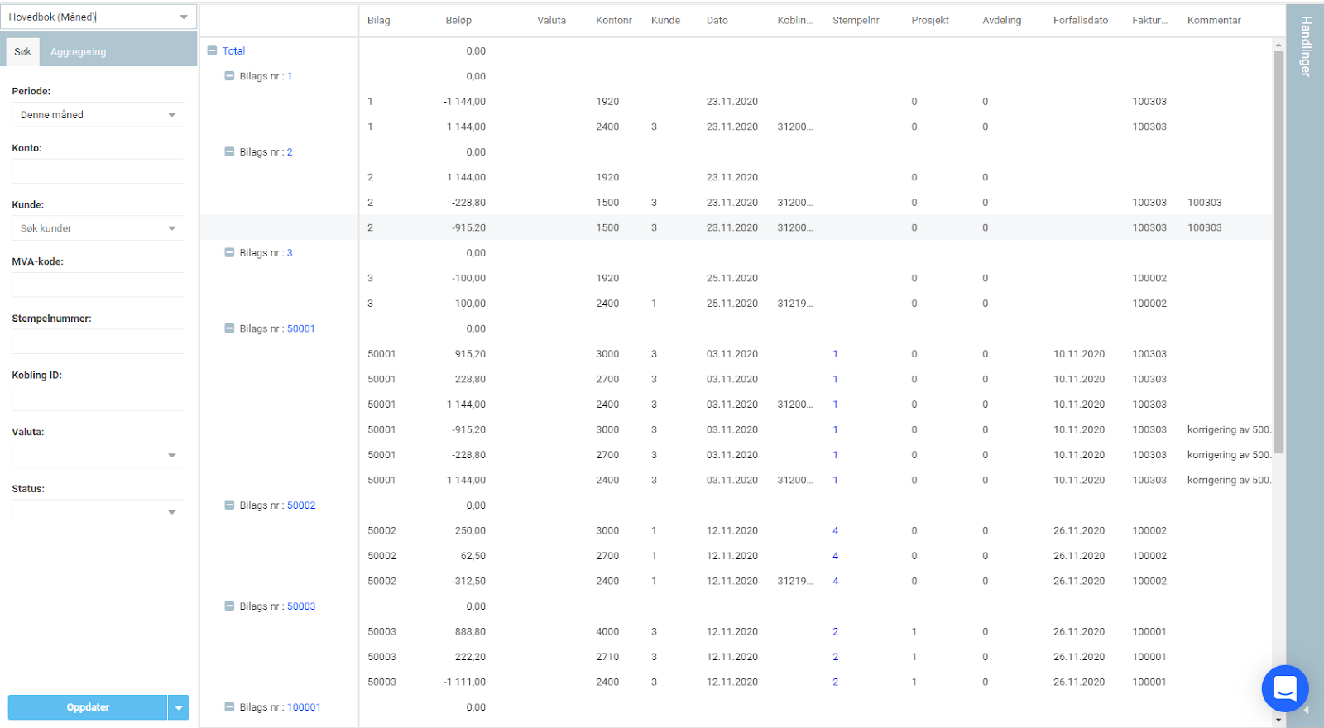Open the Søk kunder customer dropdown
Screen dimensions: 1324x728
[x=98, y=228]
